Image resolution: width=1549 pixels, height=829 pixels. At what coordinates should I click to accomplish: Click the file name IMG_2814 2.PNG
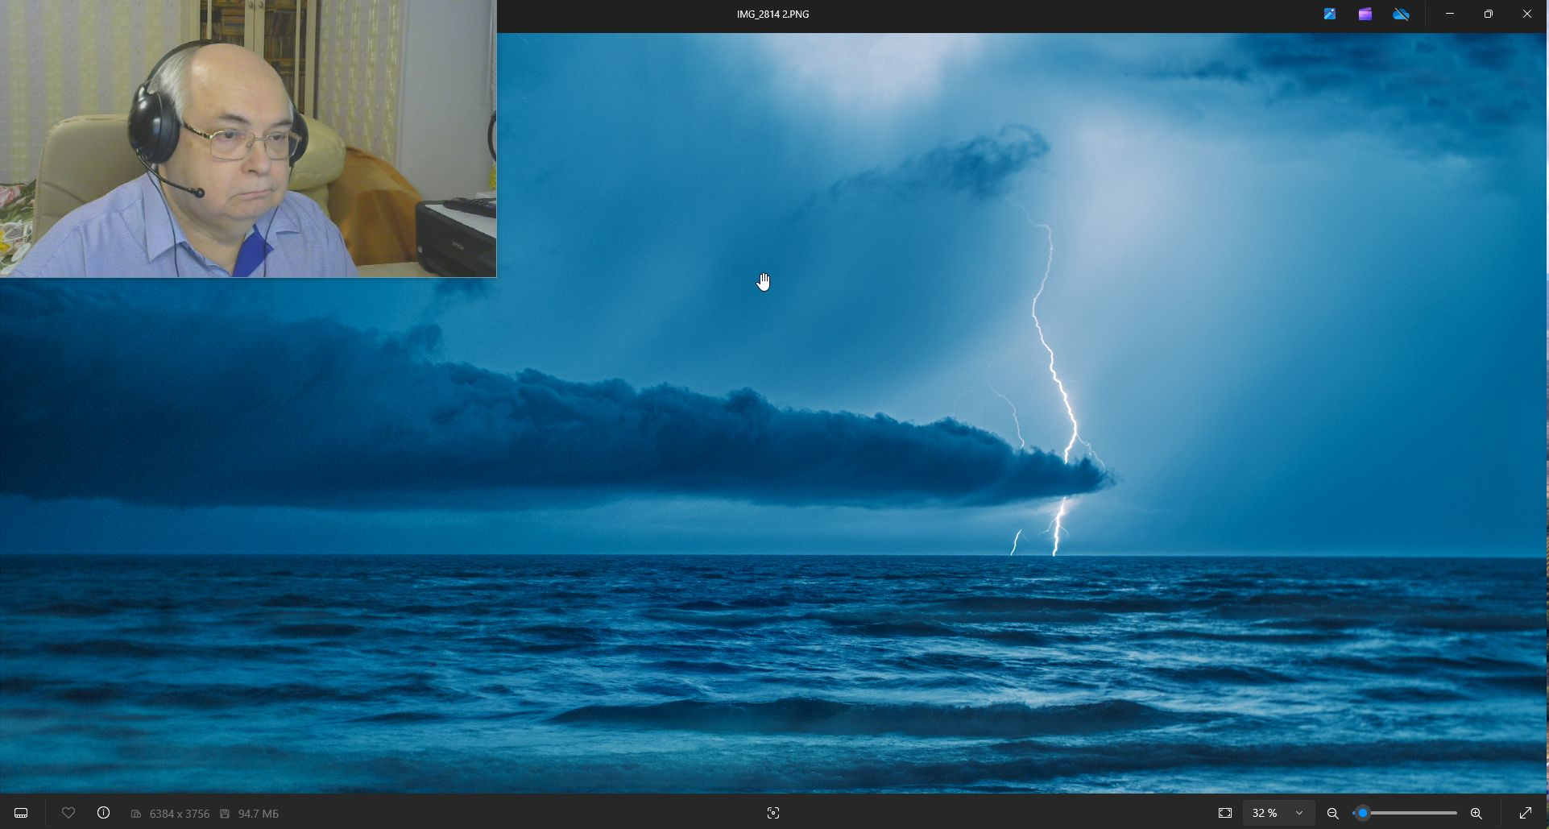[x=772, y=14]
